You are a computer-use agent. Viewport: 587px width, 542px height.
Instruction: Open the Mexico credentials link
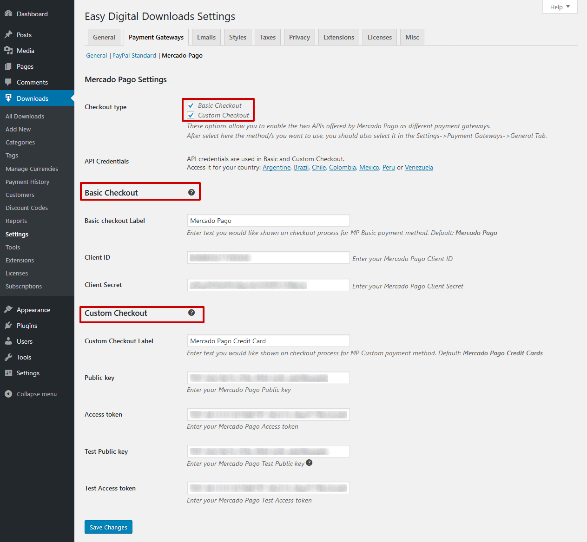click(x=369, y=167)
